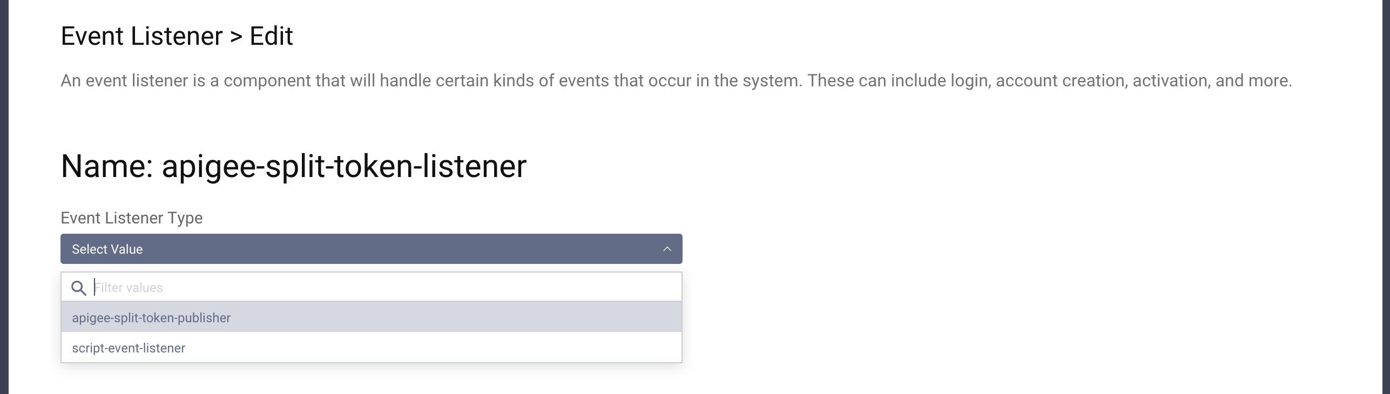This screenshot has height=394, width=1390.
Task: Click the "Event Listener" breadcrumb text
Action: pyautogui.click(x=141, y=37)
